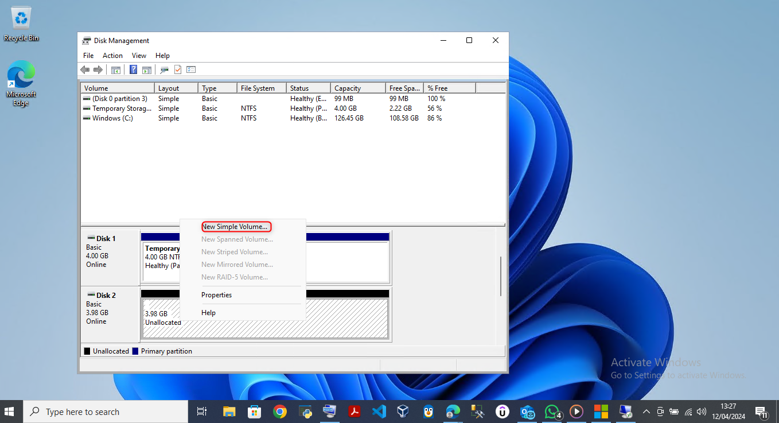Click the vertical scrollbar in disk pane
The height and width of the screenshot is (423, 779).
click(x=501, y=276)
